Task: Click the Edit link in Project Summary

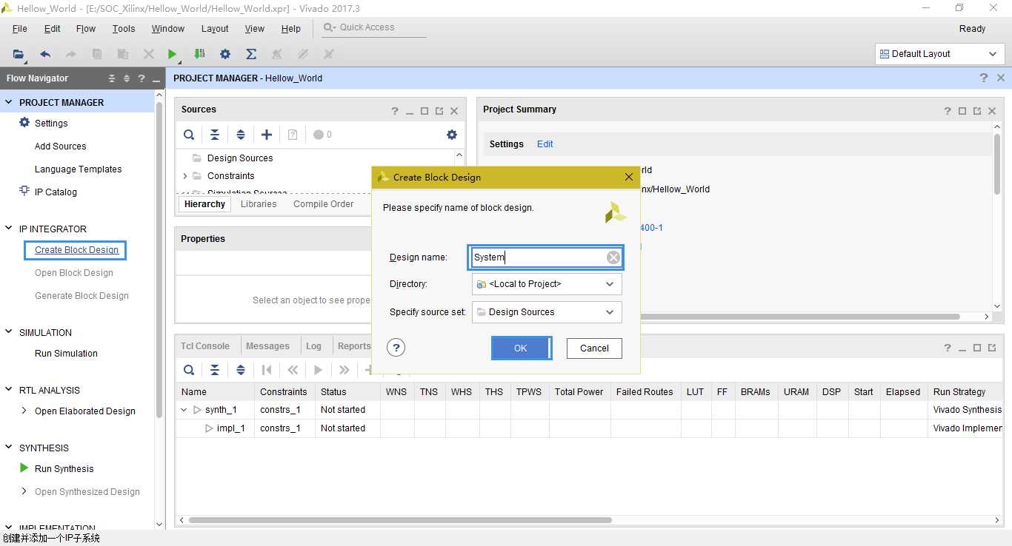Action: (x=545, y=144)
